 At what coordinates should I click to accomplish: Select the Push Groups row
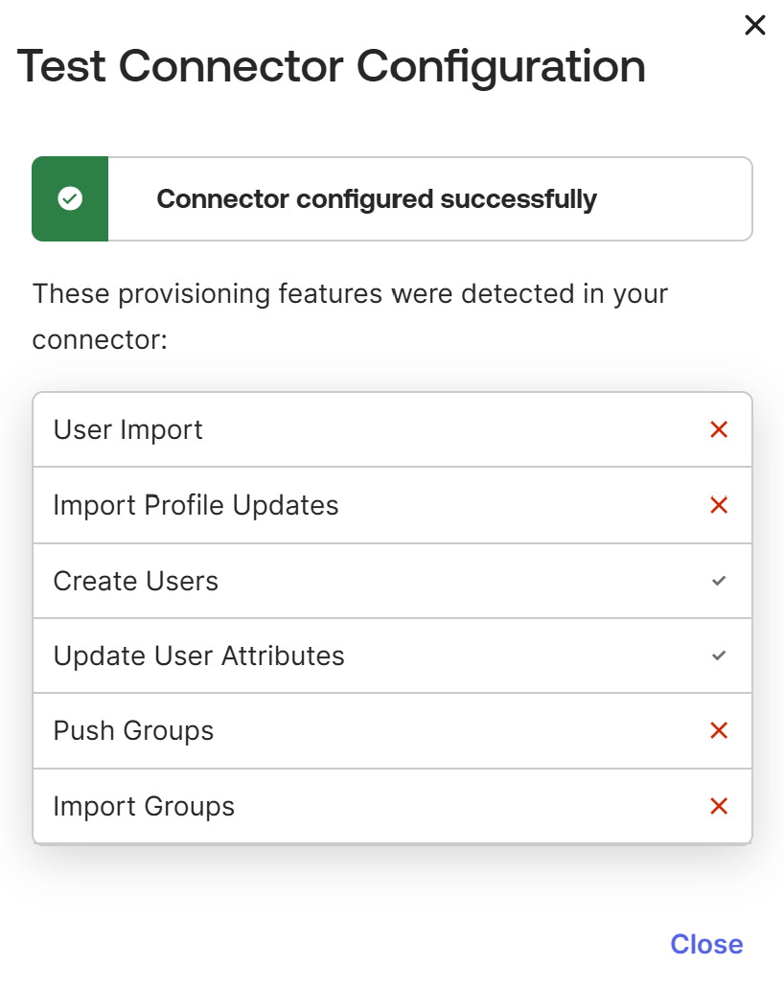(x=392, y=730)
